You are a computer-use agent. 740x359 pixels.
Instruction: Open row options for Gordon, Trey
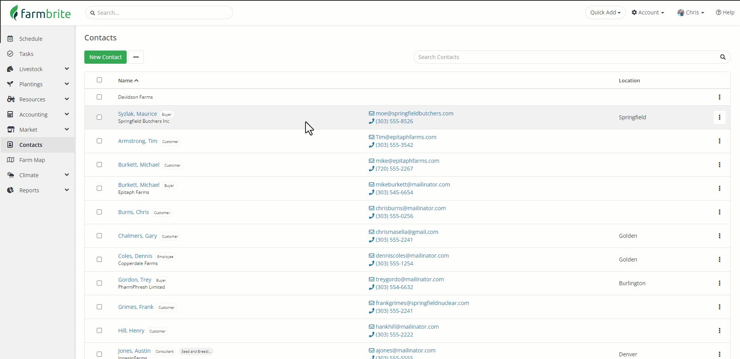(x=719, y=283)
